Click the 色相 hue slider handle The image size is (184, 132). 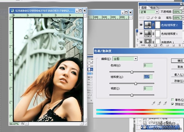[x=132, y=72]
